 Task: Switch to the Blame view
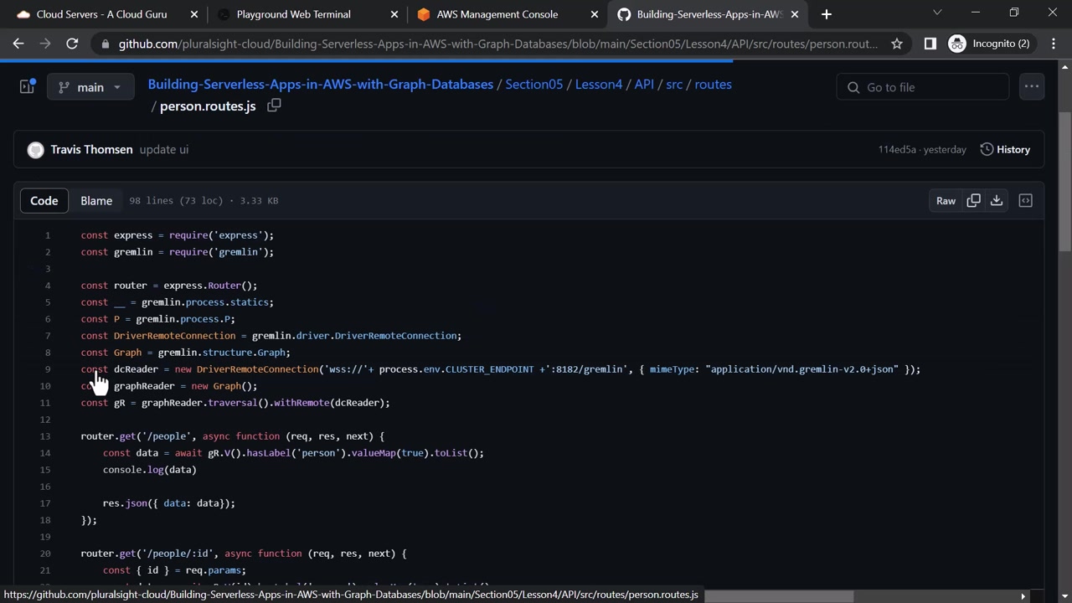tap(96, 201)
